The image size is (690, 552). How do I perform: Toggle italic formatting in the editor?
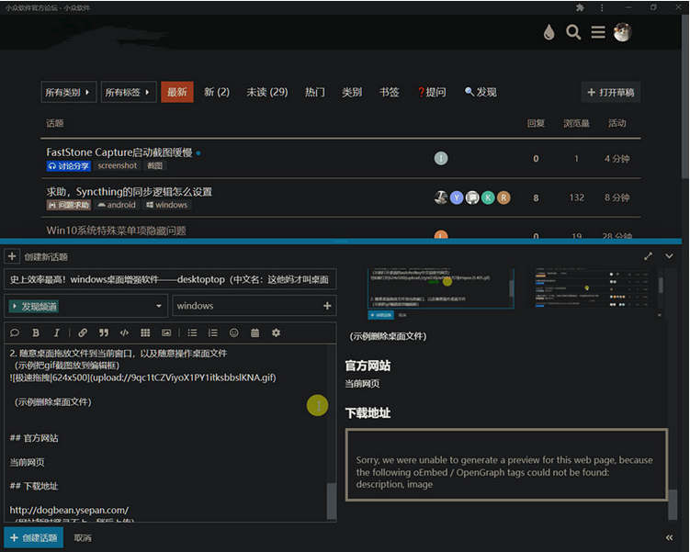pos(56,332)
